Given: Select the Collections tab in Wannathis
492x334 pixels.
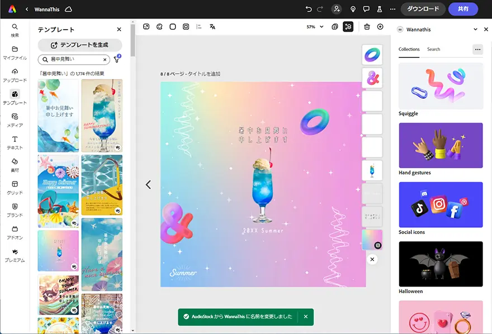Looking at the screenshot, I should click(409, 49).
